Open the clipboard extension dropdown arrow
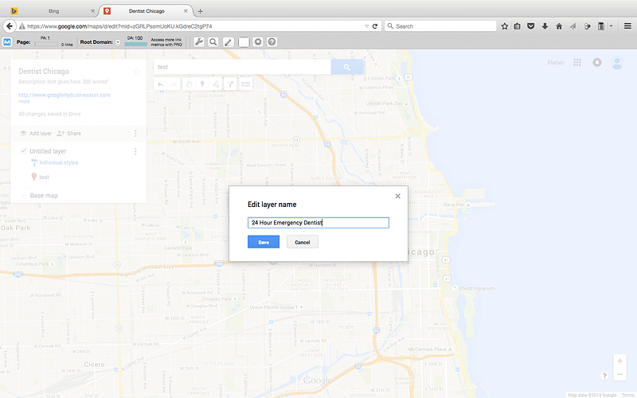 point(611,26)
